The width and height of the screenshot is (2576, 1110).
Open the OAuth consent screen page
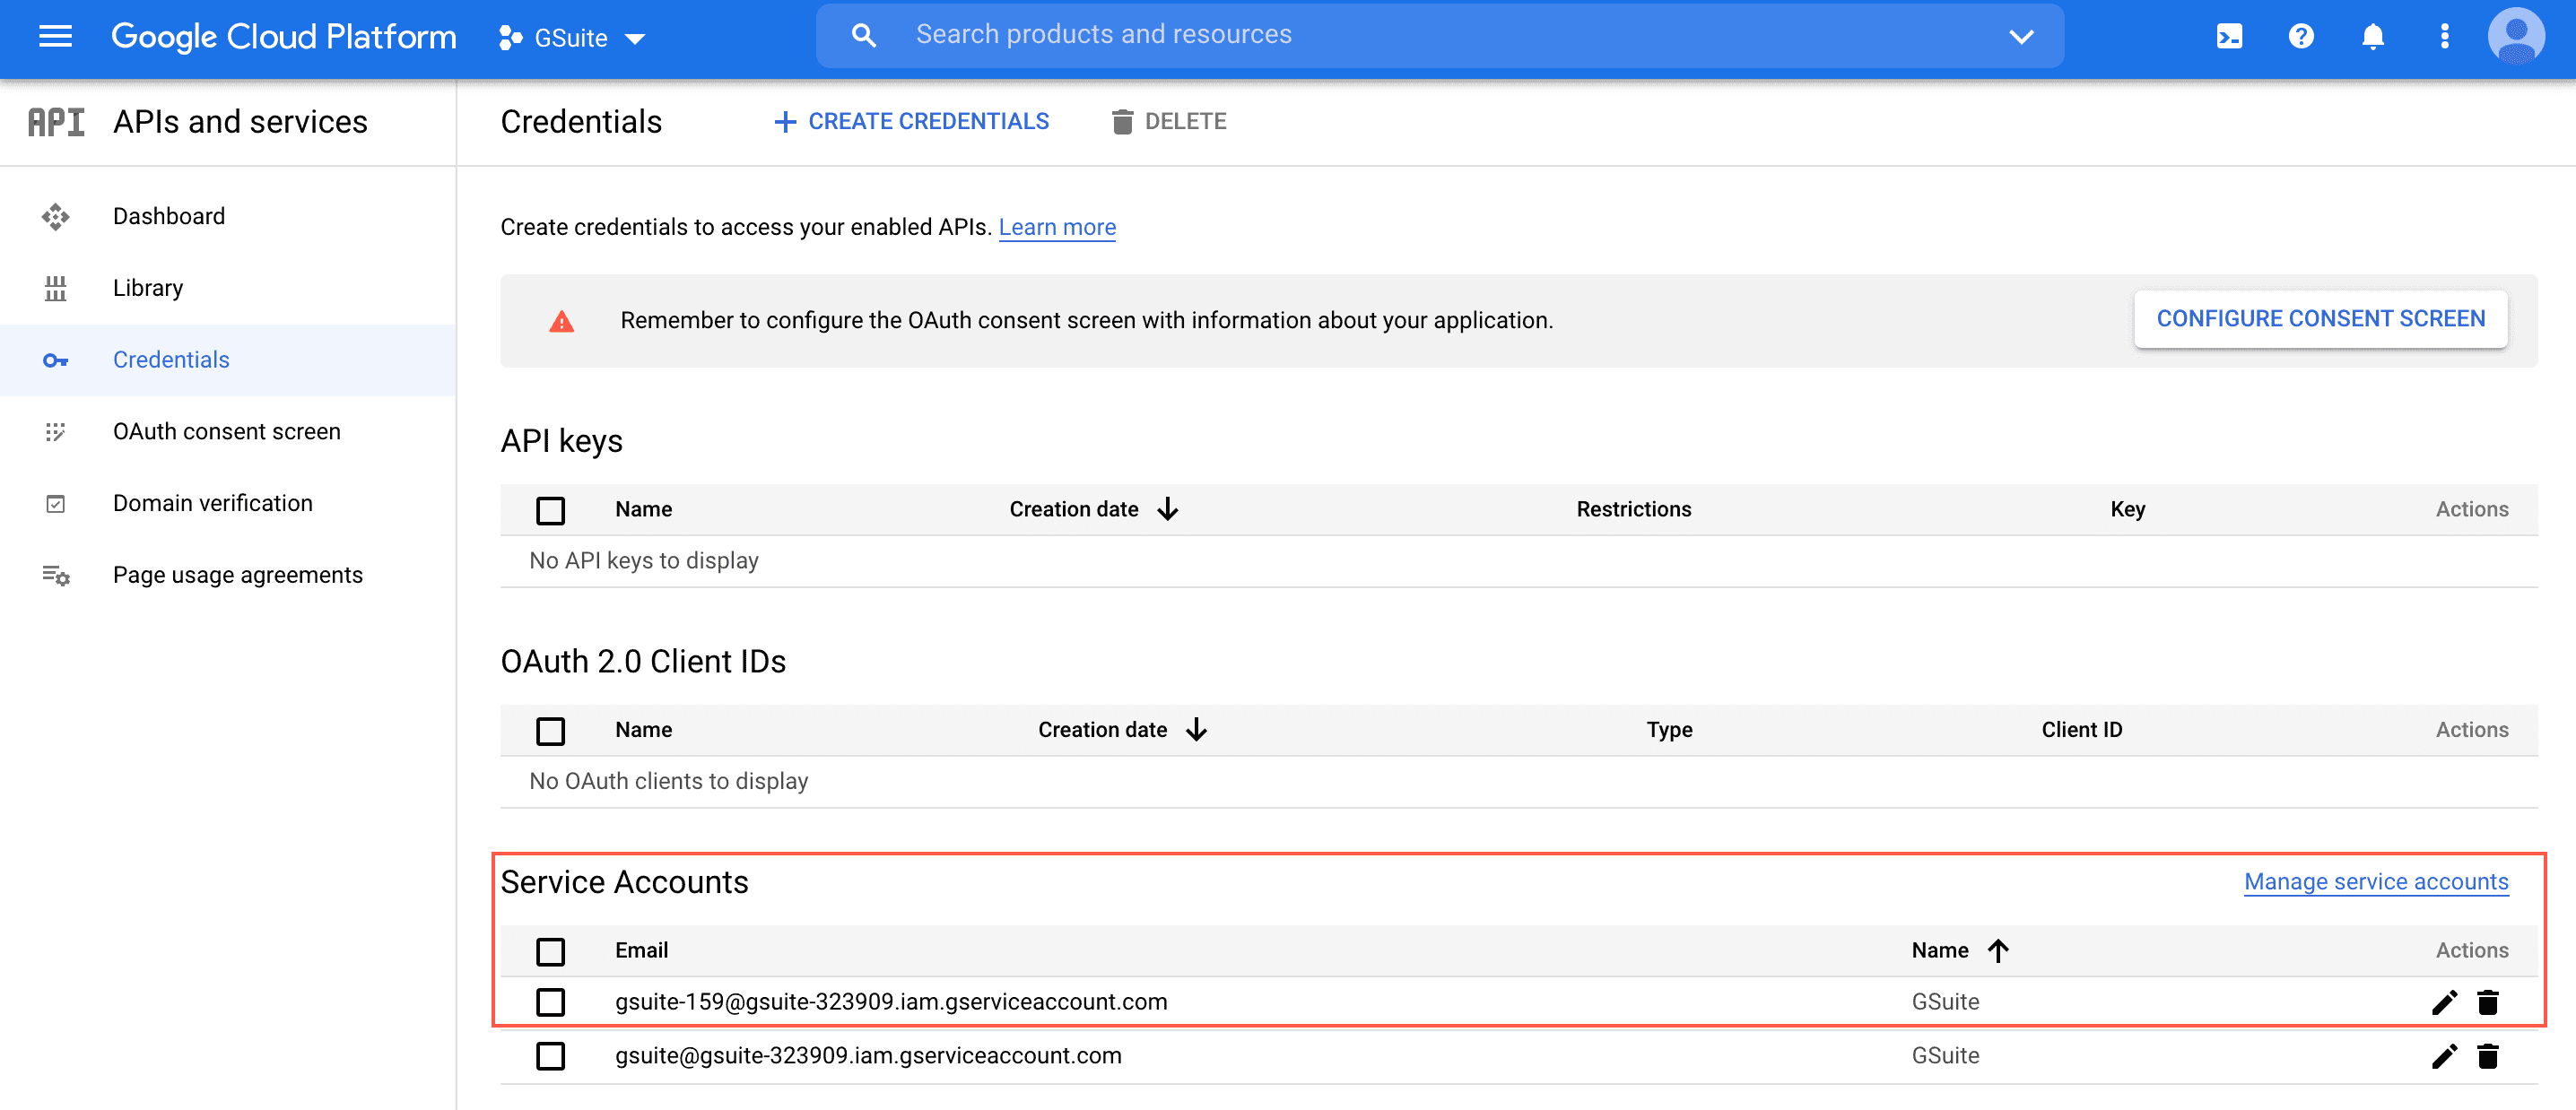point(227,431)
